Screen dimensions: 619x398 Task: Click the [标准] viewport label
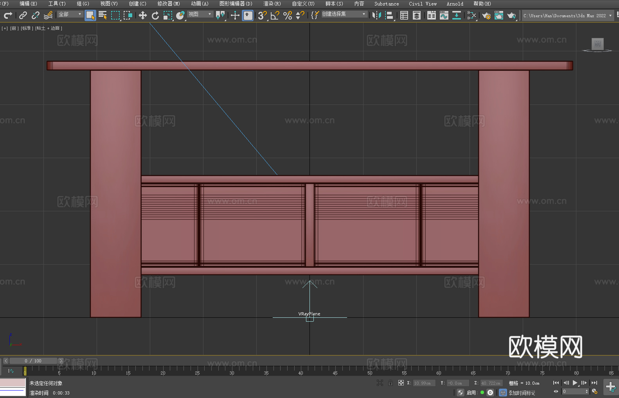27,28
